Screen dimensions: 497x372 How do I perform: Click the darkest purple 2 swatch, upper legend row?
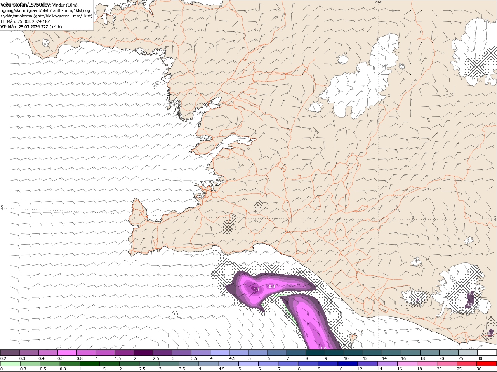143,353
